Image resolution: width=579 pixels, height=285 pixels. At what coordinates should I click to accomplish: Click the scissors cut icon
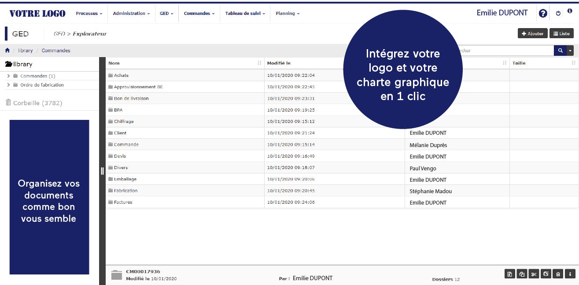click(534, 274)
